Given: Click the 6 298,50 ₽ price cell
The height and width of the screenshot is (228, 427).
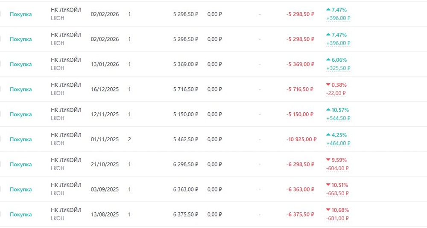Looking at the screenshot, I should coord(185,164).
